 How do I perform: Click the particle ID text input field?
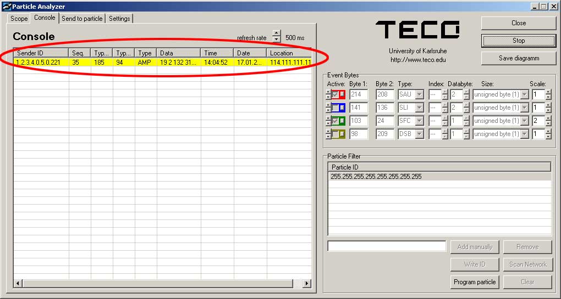[387, 246]
